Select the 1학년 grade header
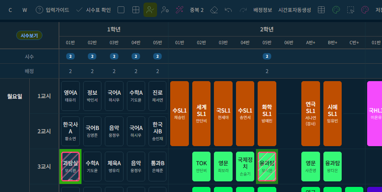 (114, 29)
